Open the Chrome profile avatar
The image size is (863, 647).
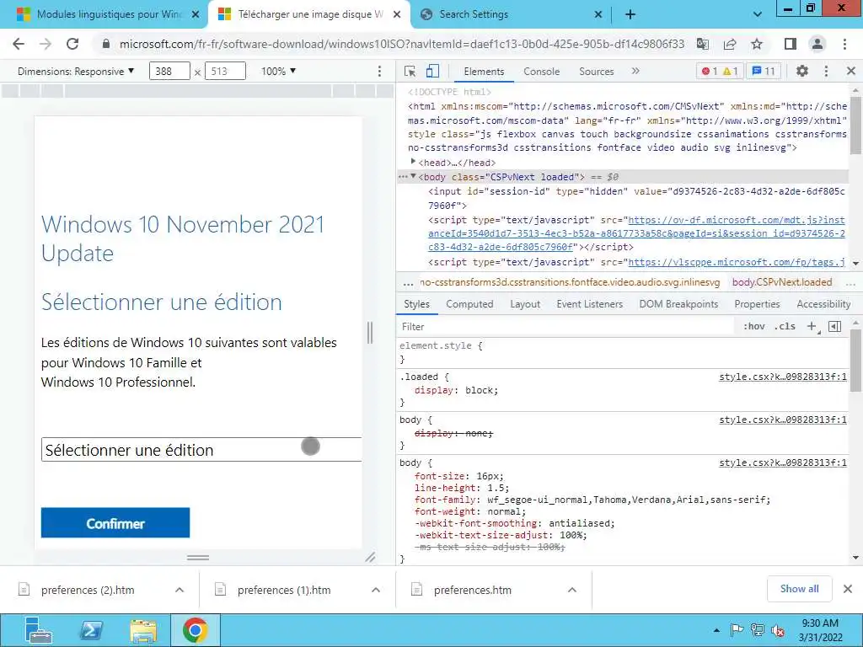tap(817, 44)
